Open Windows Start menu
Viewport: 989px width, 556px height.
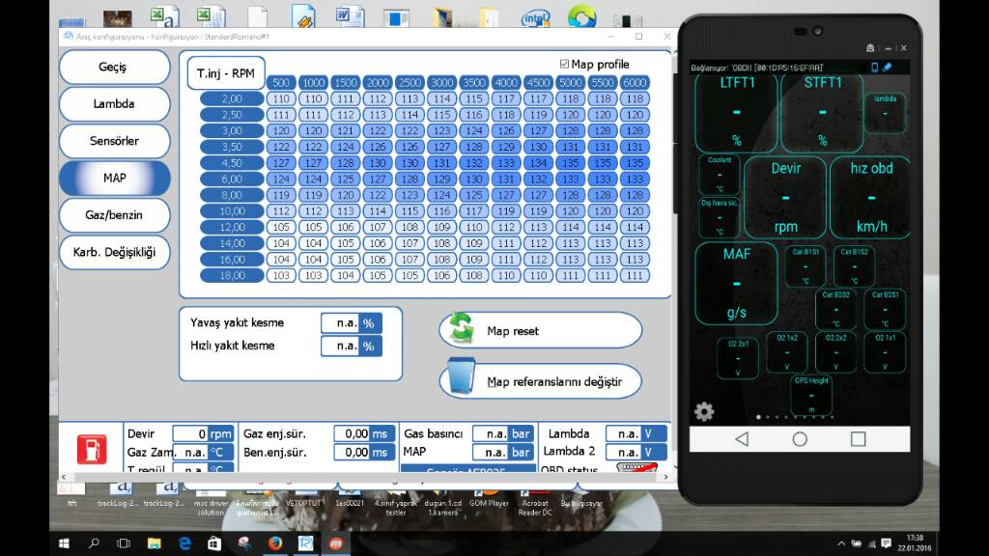coord(65,543)
